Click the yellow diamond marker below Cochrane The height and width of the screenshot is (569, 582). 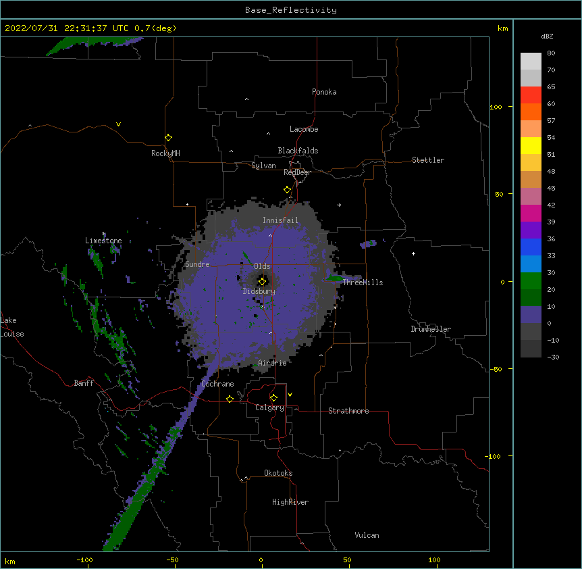coord(230,399)
